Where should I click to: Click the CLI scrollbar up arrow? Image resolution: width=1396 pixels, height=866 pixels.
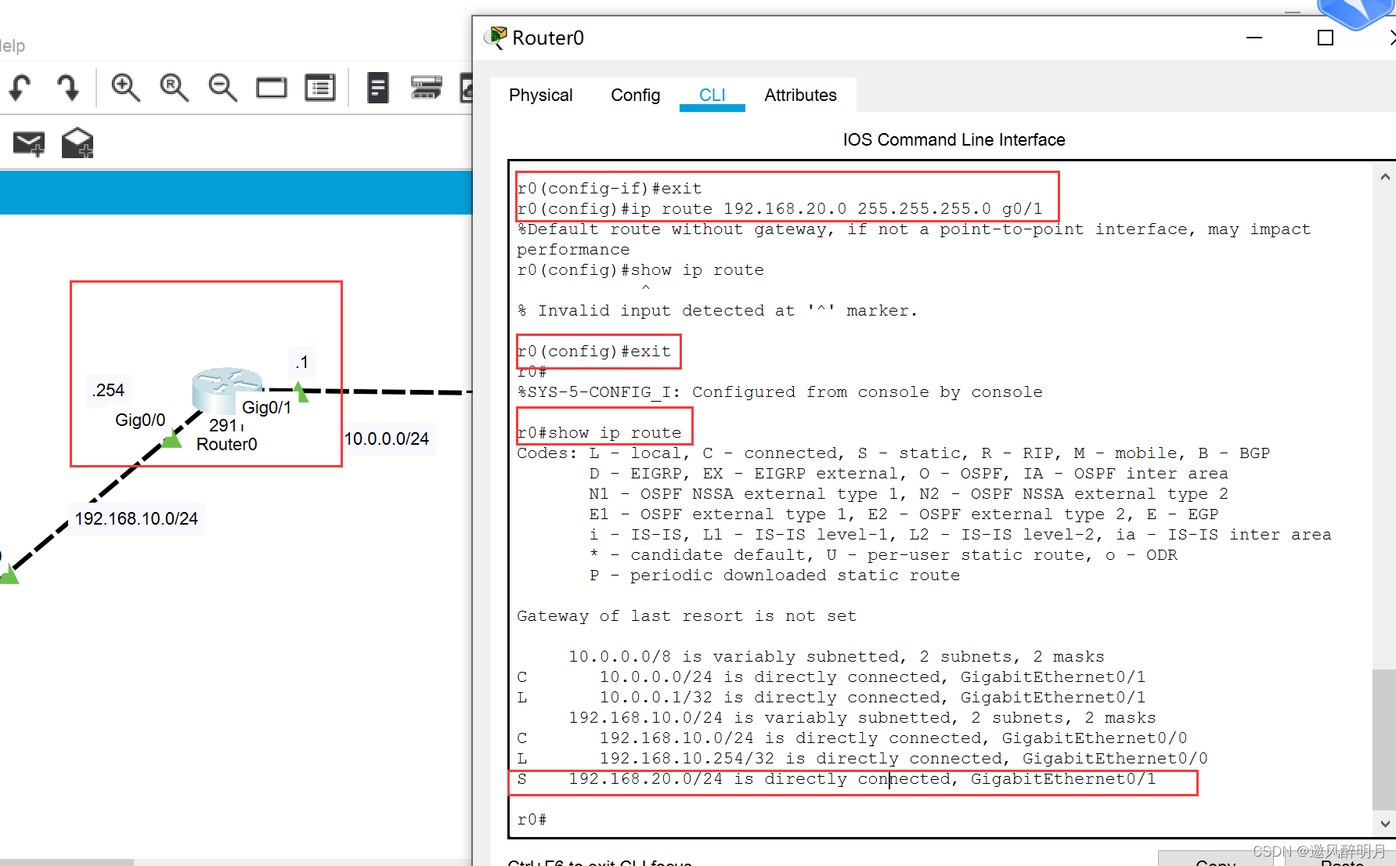(1385, 177)
